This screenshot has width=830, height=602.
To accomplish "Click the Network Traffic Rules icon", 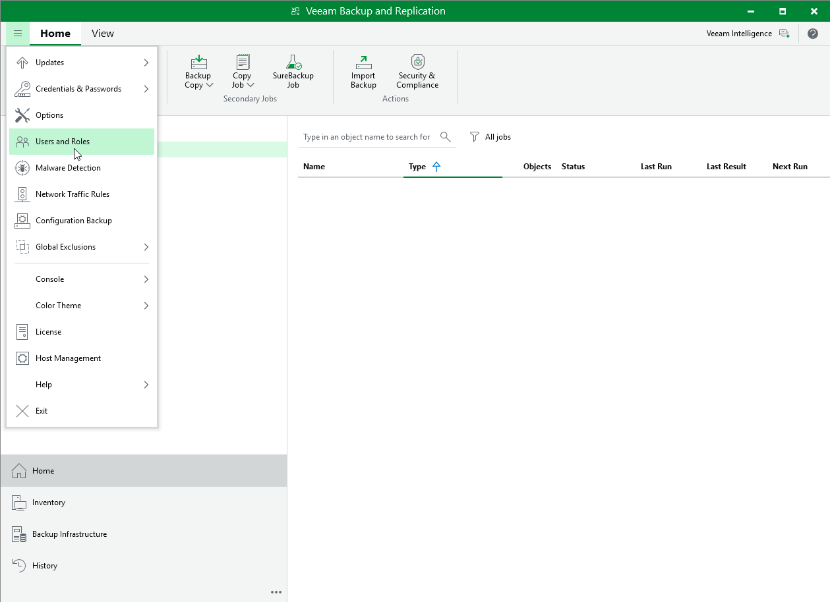I will coord(22,194).
